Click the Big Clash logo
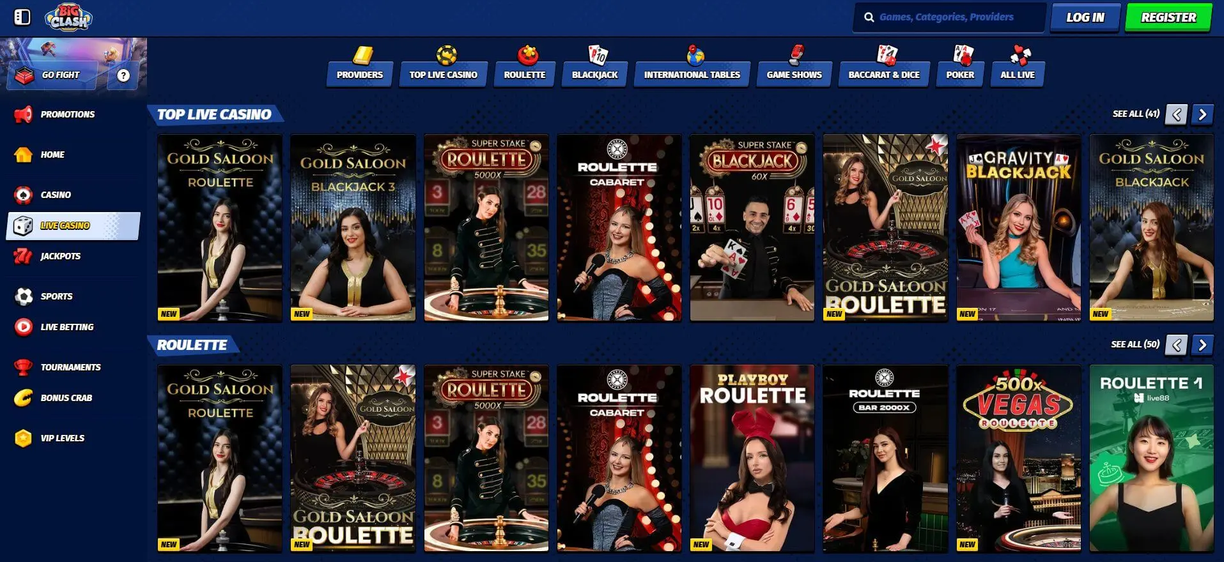Viewport: 1224px width, 562px height. 68,17
